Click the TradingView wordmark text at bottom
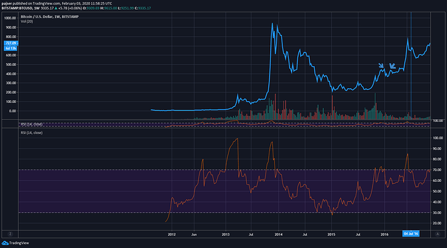This screenshot has width=447, height=248. 19,243
